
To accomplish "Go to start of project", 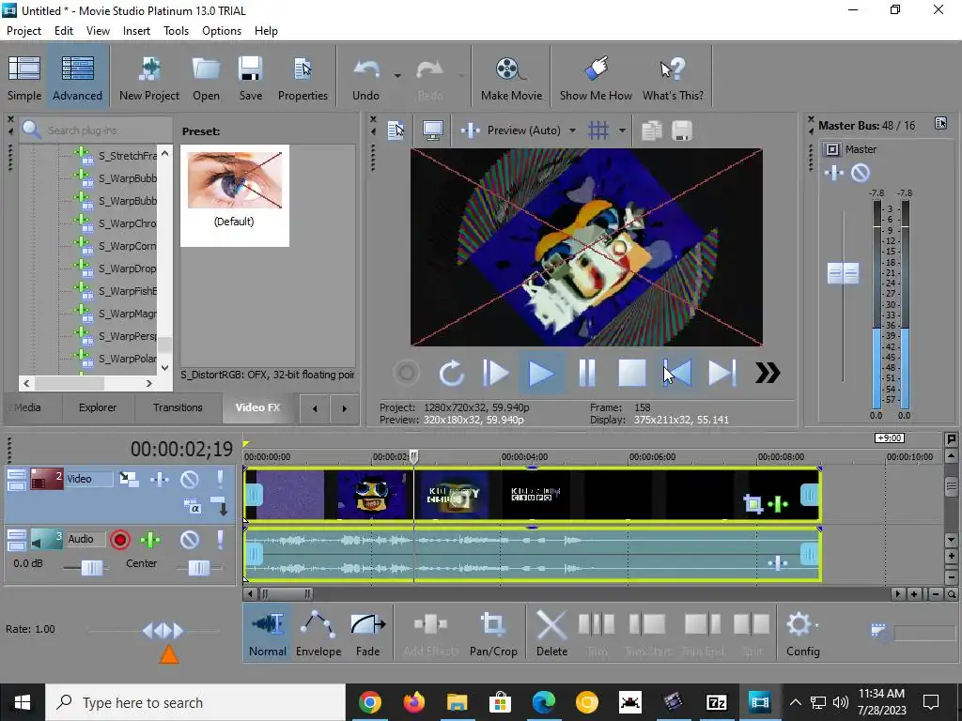I will click(677, 373).
